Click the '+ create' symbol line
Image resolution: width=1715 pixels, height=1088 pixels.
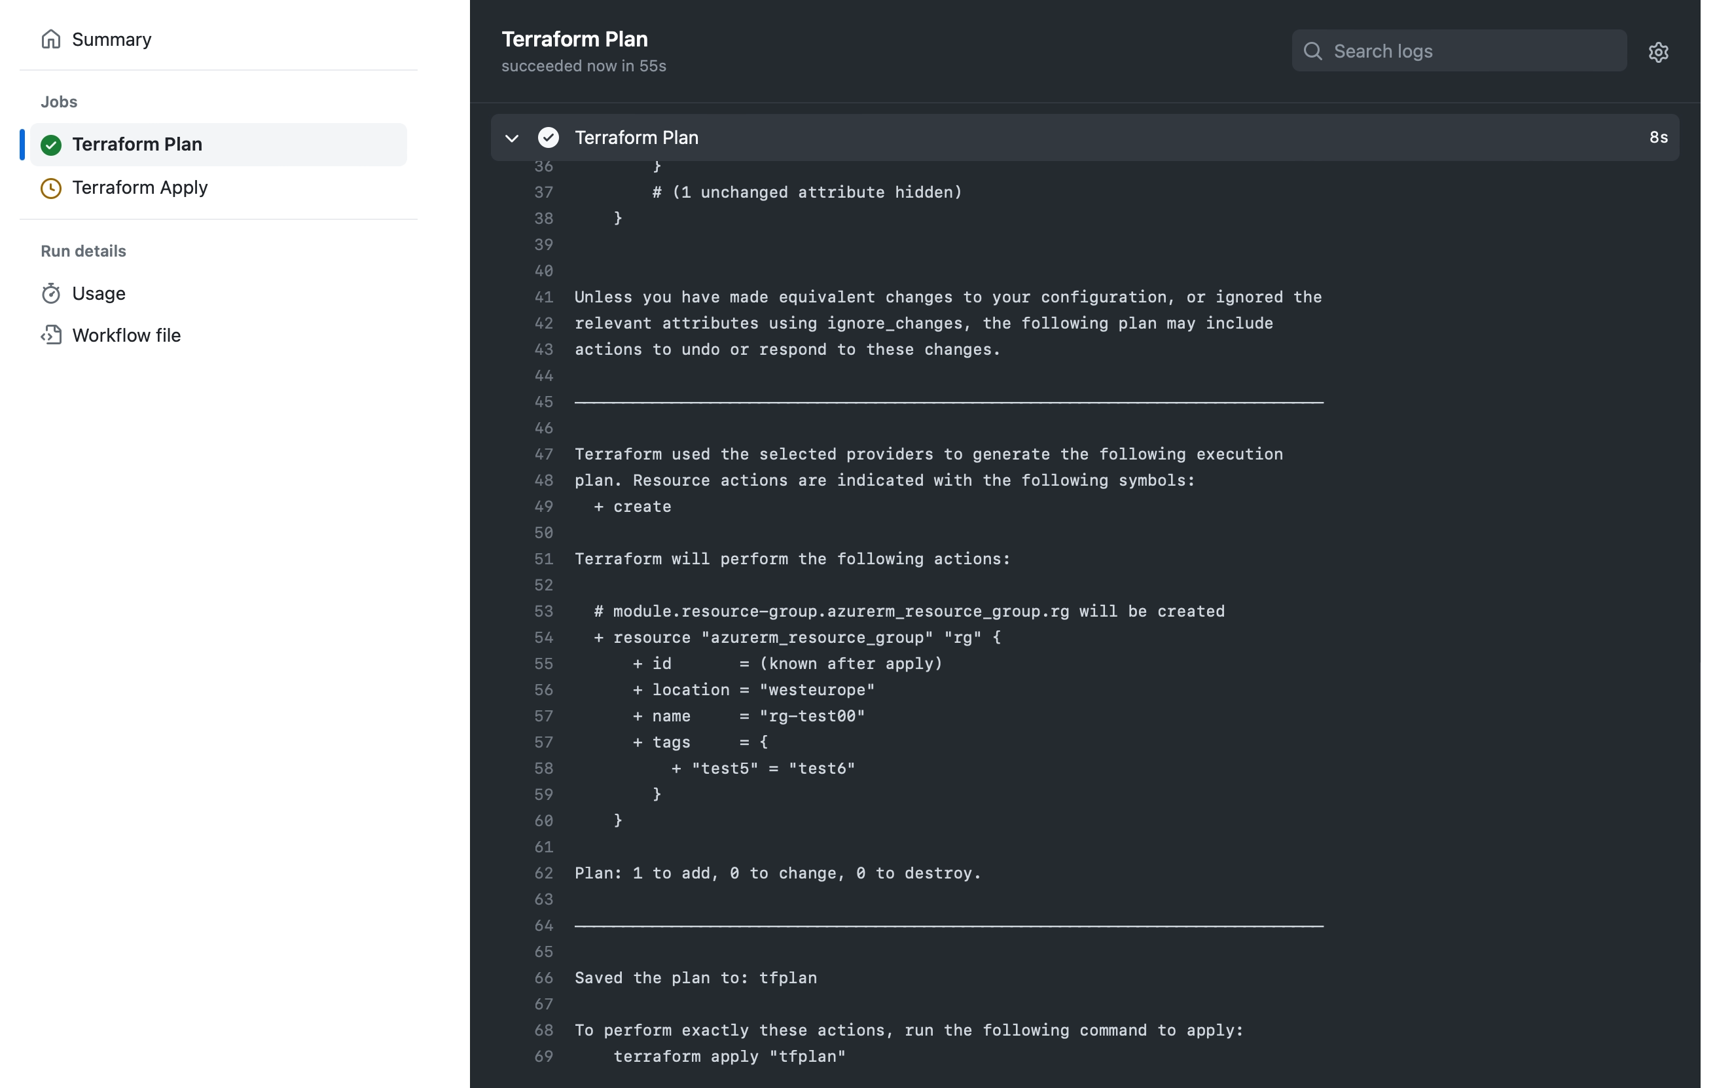[632, 507]
